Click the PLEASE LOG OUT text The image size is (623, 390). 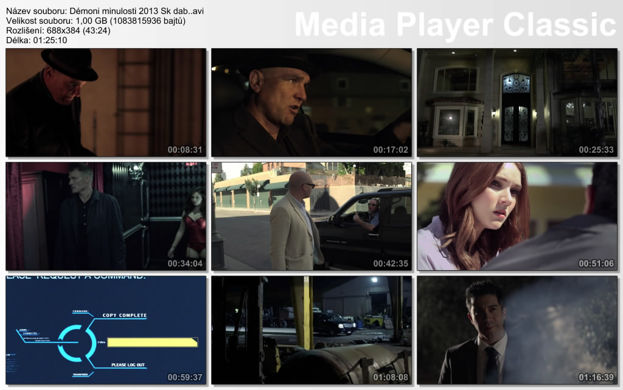[x=128, y=365]
